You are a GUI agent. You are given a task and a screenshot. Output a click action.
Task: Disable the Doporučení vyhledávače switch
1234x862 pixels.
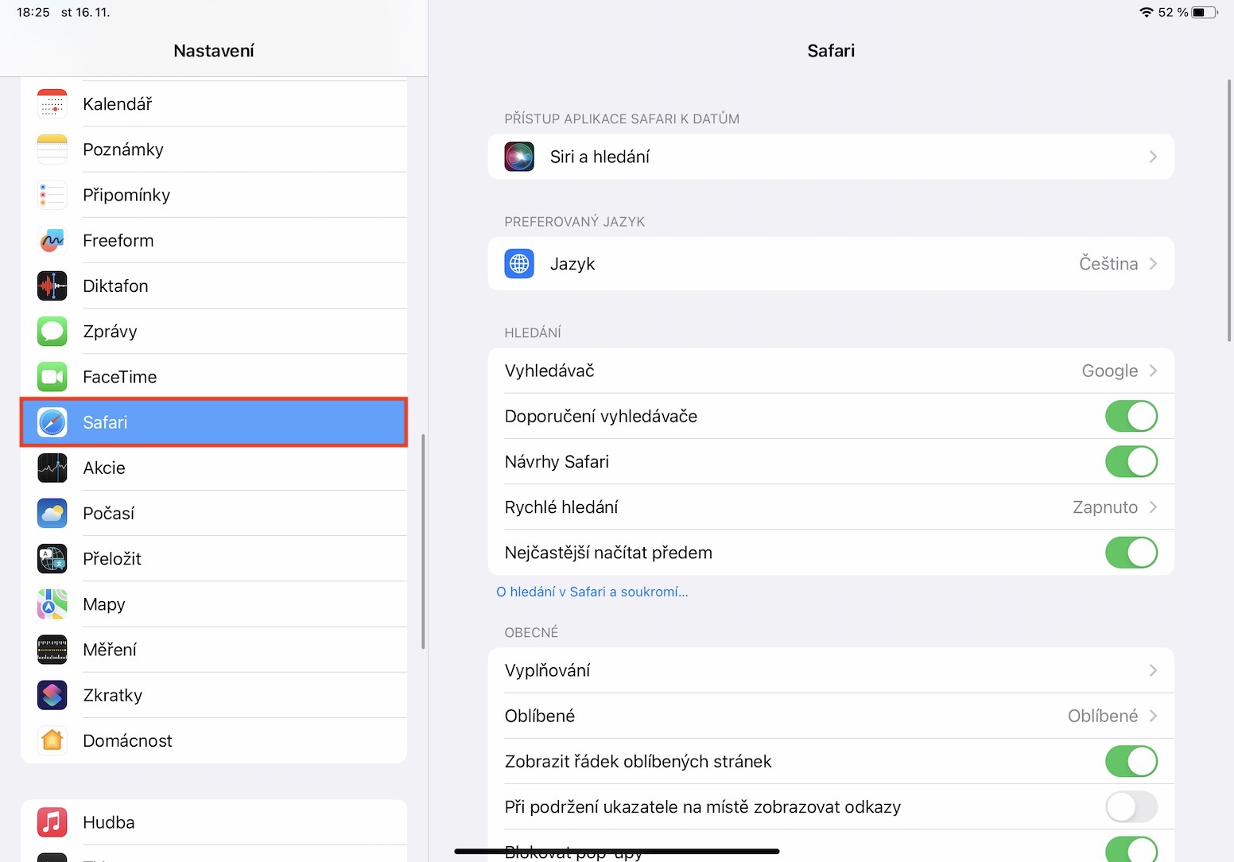(x=1131, y=416)
